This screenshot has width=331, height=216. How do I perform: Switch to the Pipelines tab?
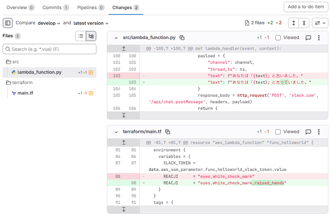point(90,7)
